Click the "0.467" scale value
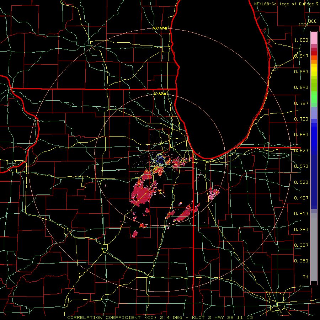Screen dimensions: 320x320 [x=301, y=198]
